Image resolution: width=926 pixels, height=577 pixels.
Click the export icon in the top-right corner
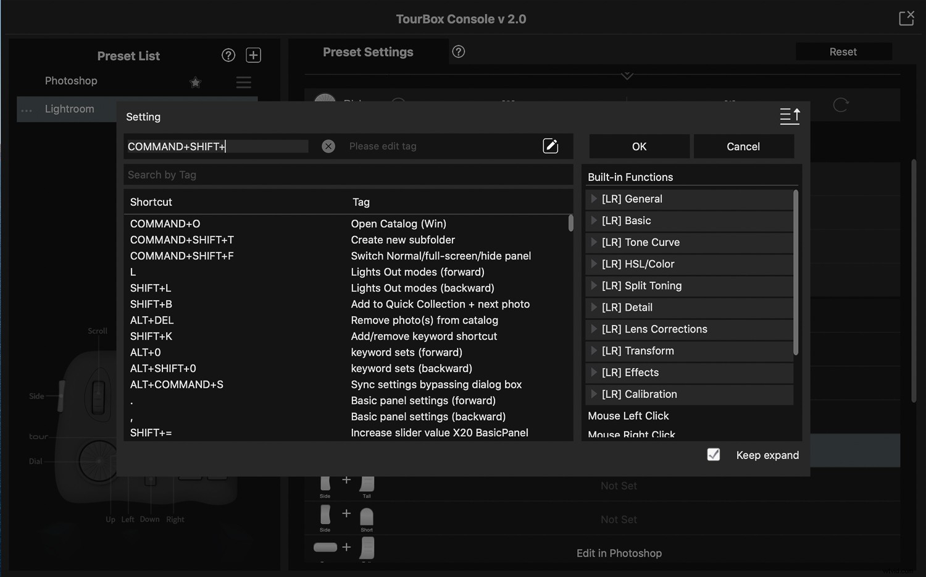click(906, 18)
